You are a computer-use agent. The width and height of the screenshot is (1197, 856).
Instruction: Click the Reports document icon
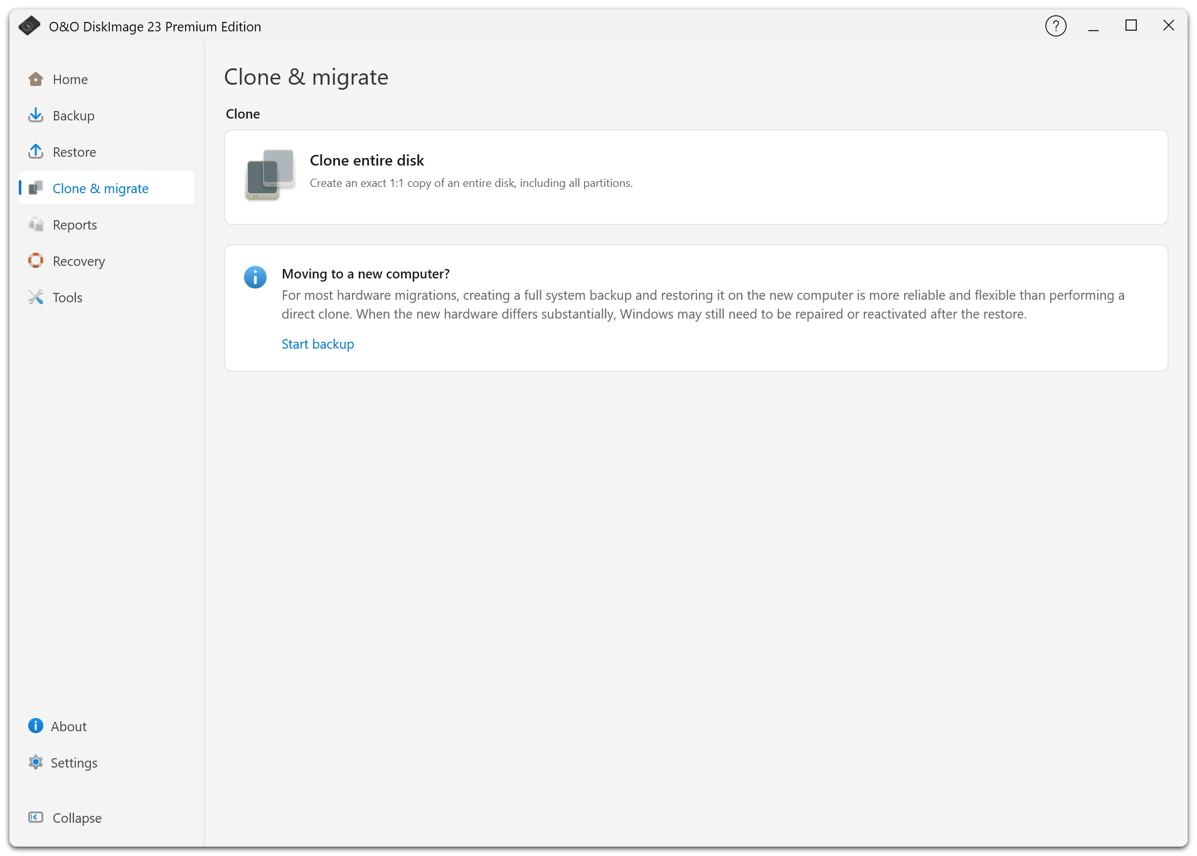[x=36, y=225]
